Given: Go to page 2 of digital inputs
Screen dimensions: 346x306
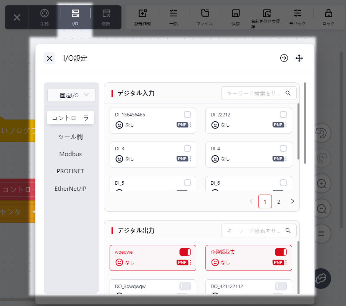Looking at the screenshot, I should (x=278, y=201).
